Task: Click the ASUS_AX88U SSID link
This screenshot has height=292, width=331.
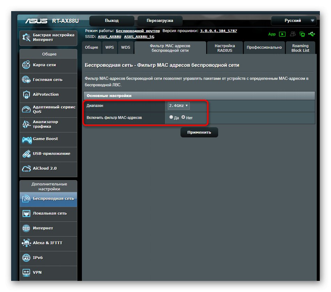Action: (109, 36)
